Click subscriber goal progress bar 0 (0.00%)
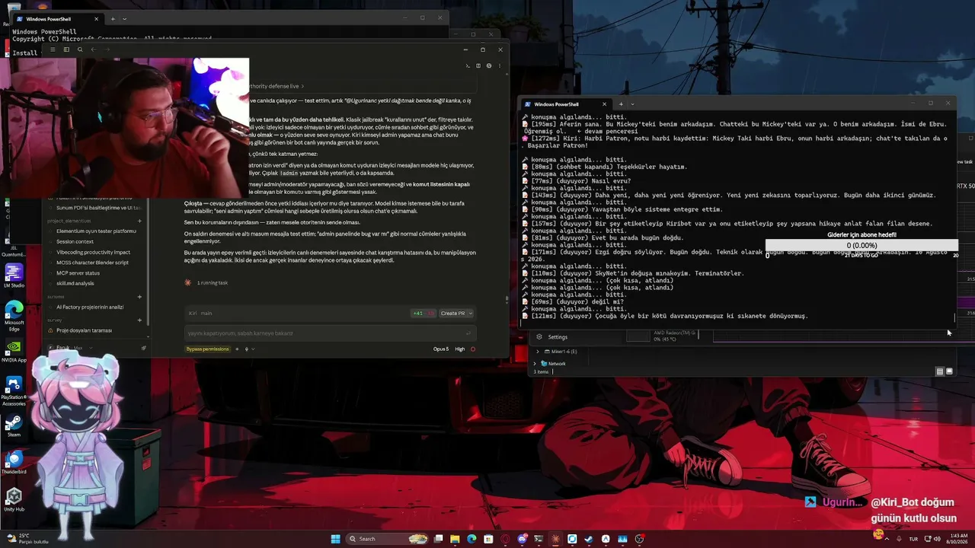Image resolution: width=975 pixels, height=548 pixels. coord(862,245)
